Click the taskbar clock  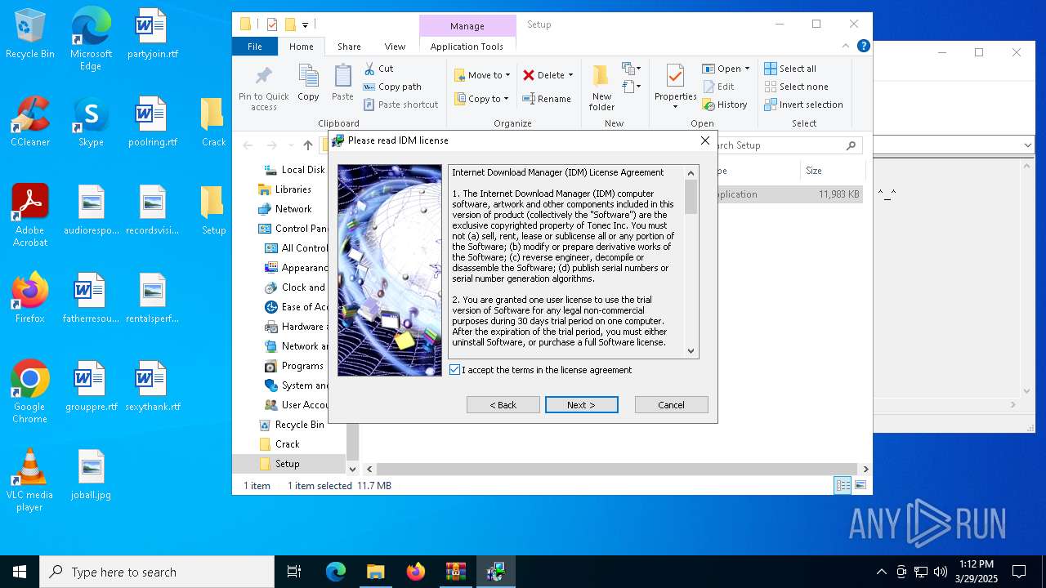(976, 572)
